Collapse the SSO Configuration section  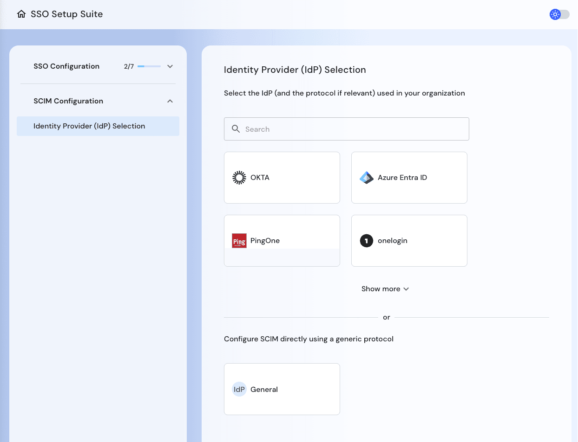(170, 66)
